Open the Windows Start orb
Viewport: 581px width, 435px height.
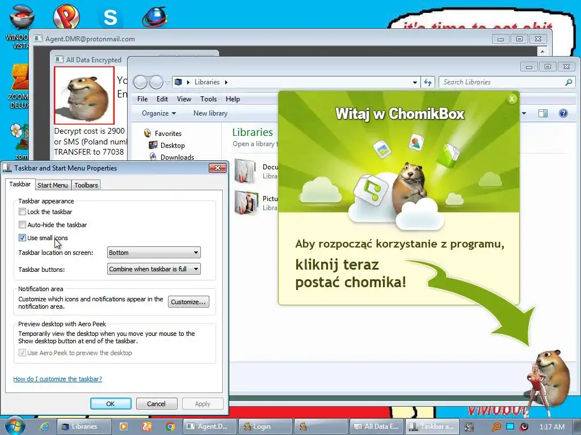pyautogui.click(x=15, y=426)
